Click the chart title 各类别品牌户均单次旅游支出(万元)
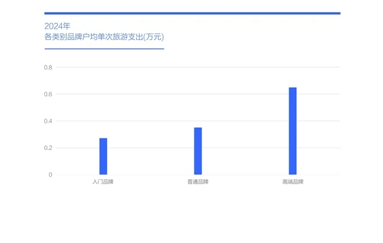The width and height of the screenshot is (383, 243). point(104,37)
